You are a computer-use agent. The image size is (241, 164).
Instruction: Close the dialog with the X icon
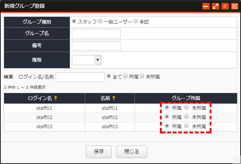pyautogui.click(x=234, y=6)
